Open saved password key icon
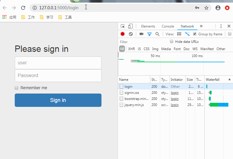 click(x=197, y=8)
